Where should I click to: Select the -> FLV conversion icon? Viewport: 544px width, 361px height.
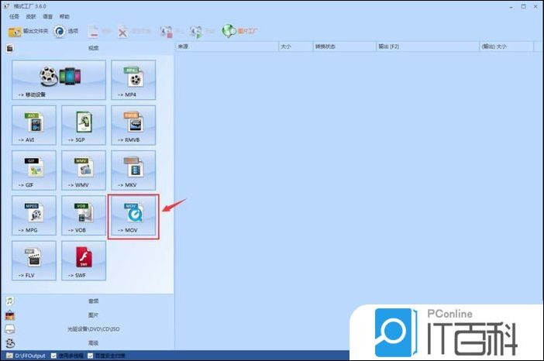pos(34,260)
